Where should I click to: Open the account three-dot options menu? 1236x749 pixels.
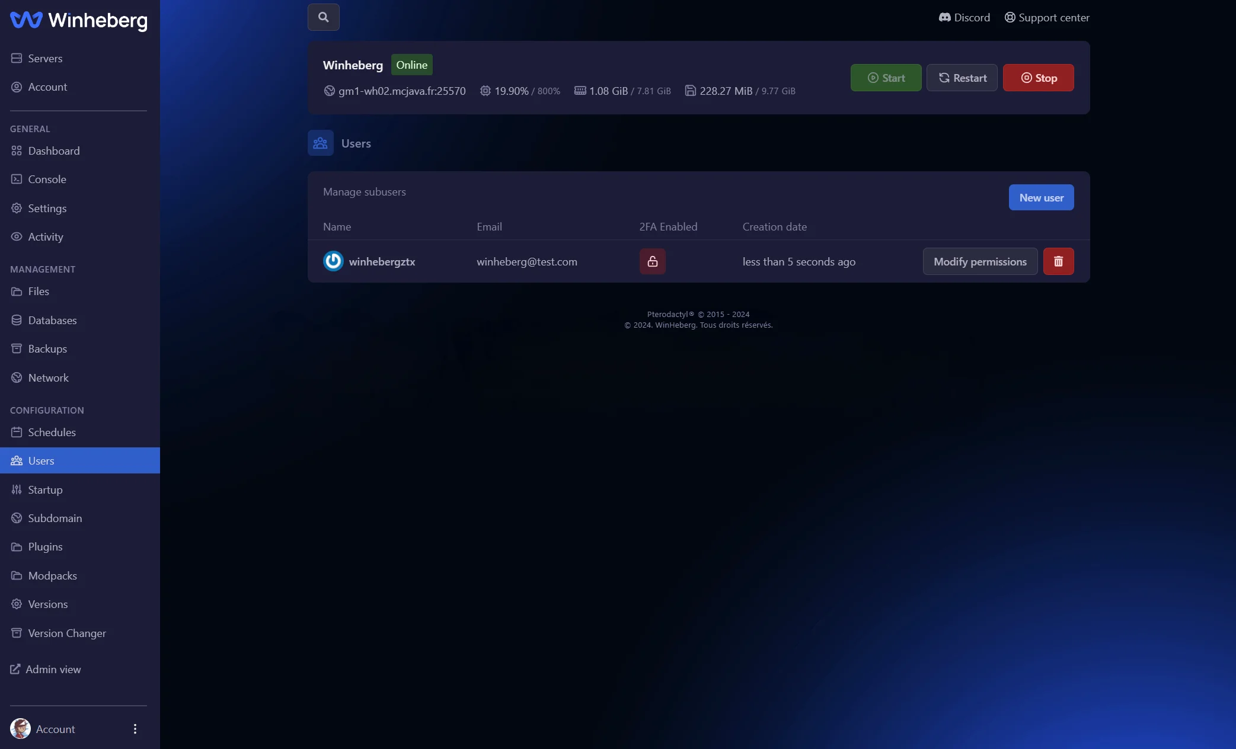[x=135, y=729]
